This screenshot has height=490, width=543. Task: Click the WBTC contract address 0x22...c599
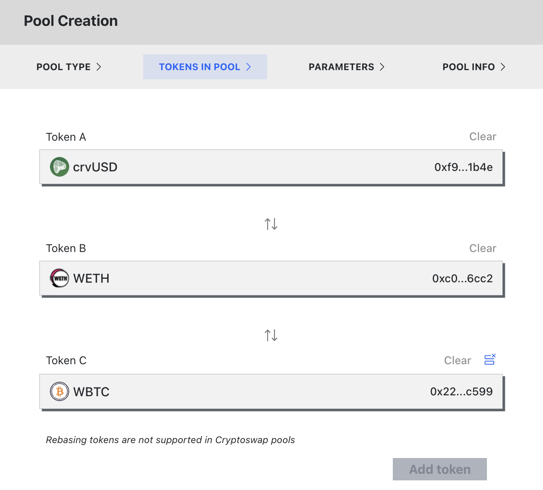pos(462,391)
